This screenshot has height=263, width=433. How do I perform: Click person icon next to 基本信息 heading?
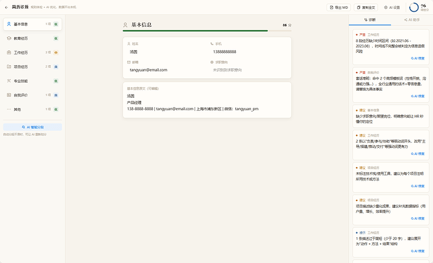pos(126,25)
